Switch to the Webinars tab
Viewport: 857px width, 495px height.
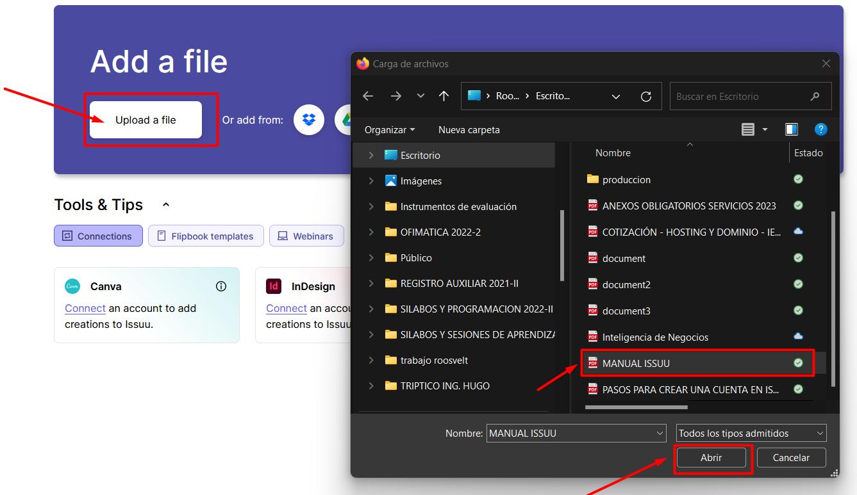(306, 236)
